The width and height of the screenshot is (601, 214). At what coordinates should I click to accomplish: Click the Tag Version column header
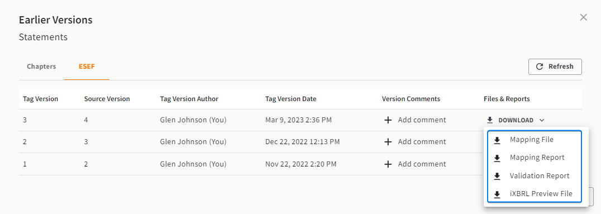(x=41, y=99)
